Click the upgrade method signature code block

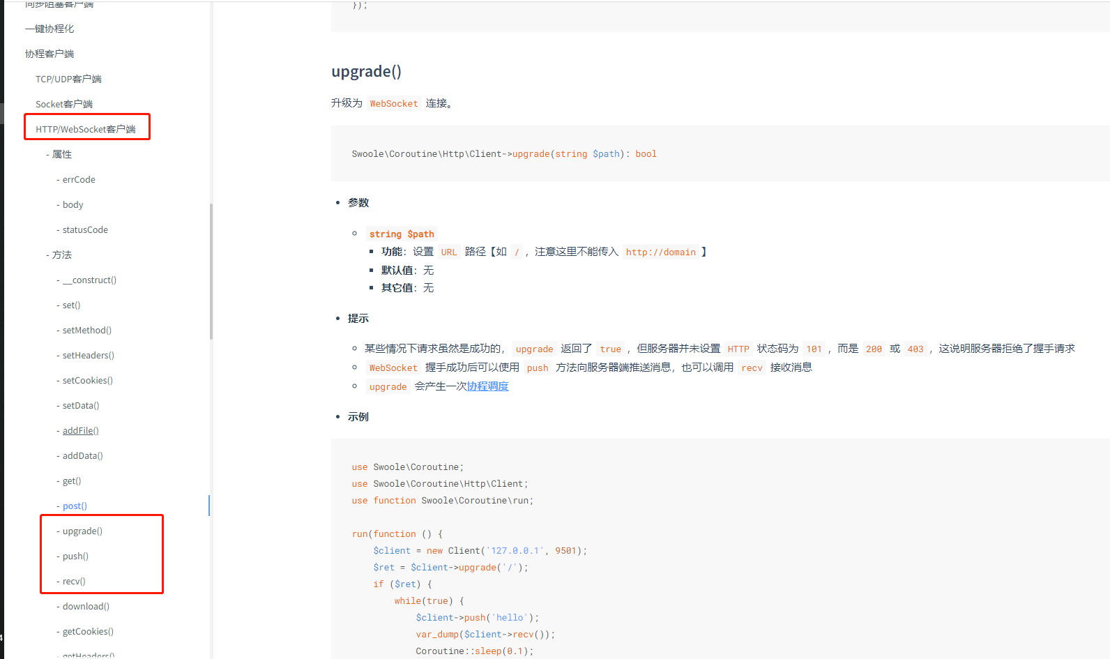point(720,153)
